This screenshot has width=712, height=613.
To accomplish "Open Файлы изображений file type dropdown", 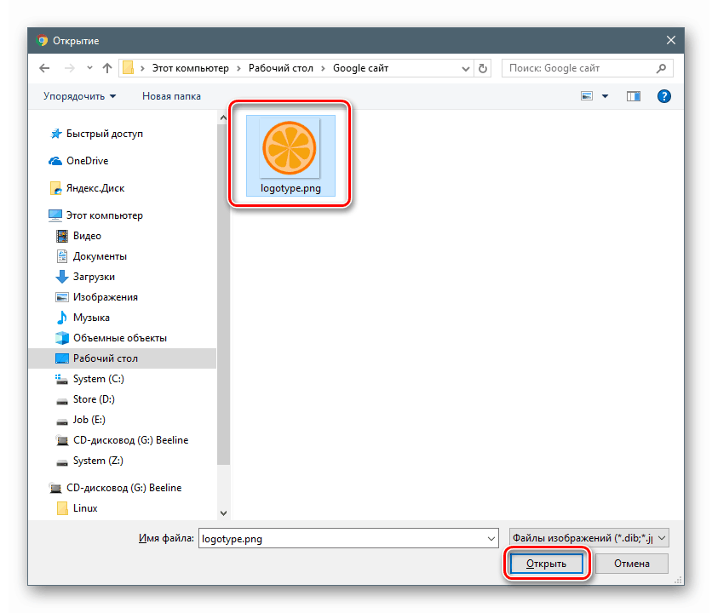I will [x=589, y=538].
